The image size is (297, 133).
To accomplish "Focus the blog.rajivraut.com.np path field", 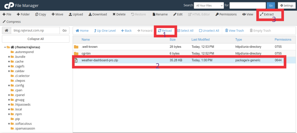I will pyautogui.click(x=35, y=30).
